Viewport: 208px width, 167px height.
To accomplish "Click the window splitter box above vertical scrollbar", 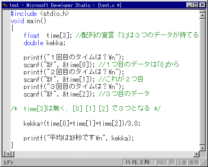I will click(202, 11).
